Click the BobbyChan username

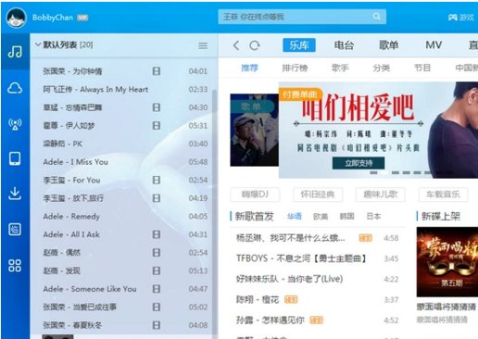[53, 18]
